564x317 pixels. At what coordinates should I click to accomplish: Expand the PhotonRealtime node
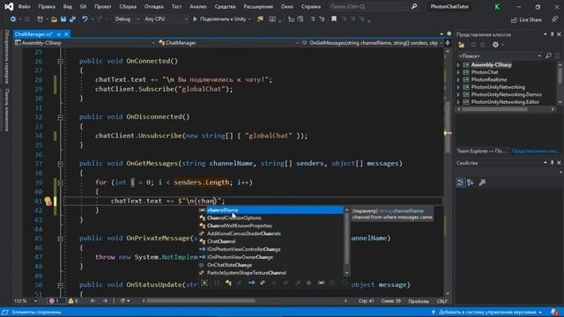pyautogui.click(x=458, y=80)
